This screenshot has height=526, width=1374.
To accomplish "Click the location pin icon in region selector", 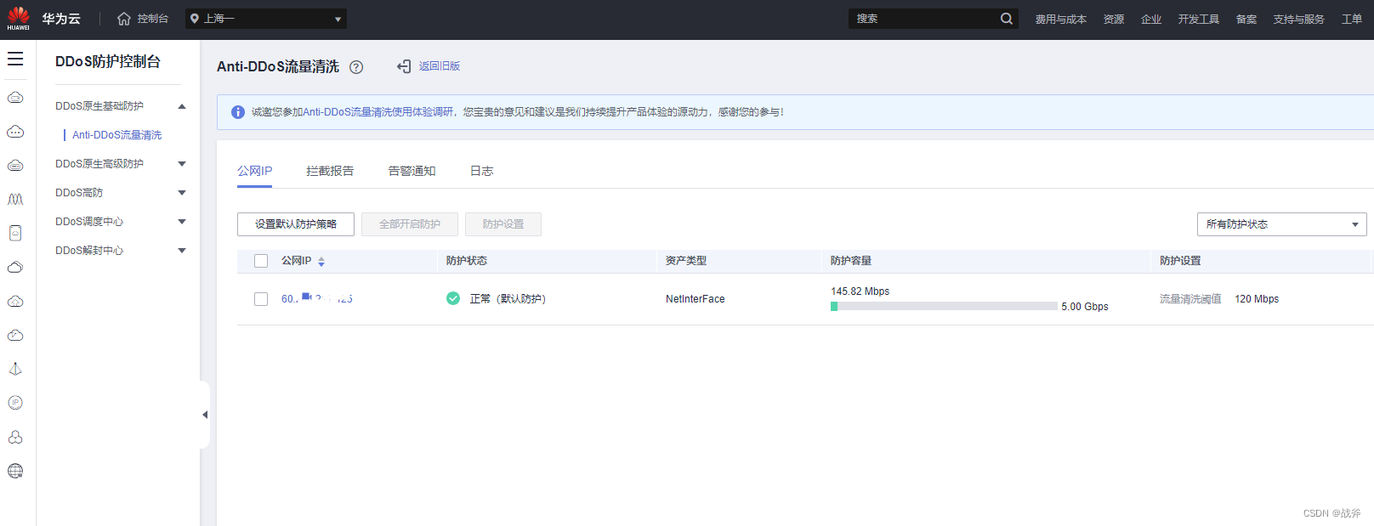I will 195,19.
